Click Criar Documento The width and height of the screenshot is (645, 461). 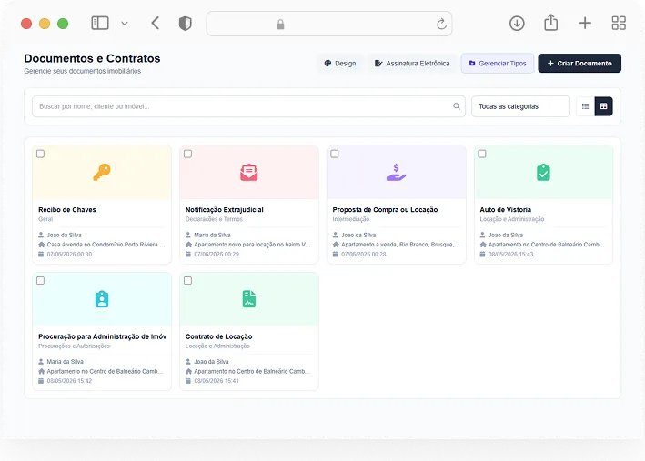tap(579, 64)
